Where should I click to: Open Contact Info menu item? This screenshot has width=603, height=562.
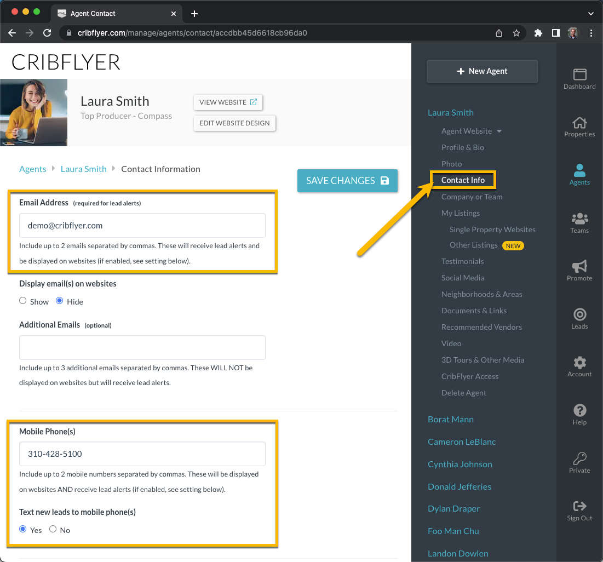(x=463, y=180)
